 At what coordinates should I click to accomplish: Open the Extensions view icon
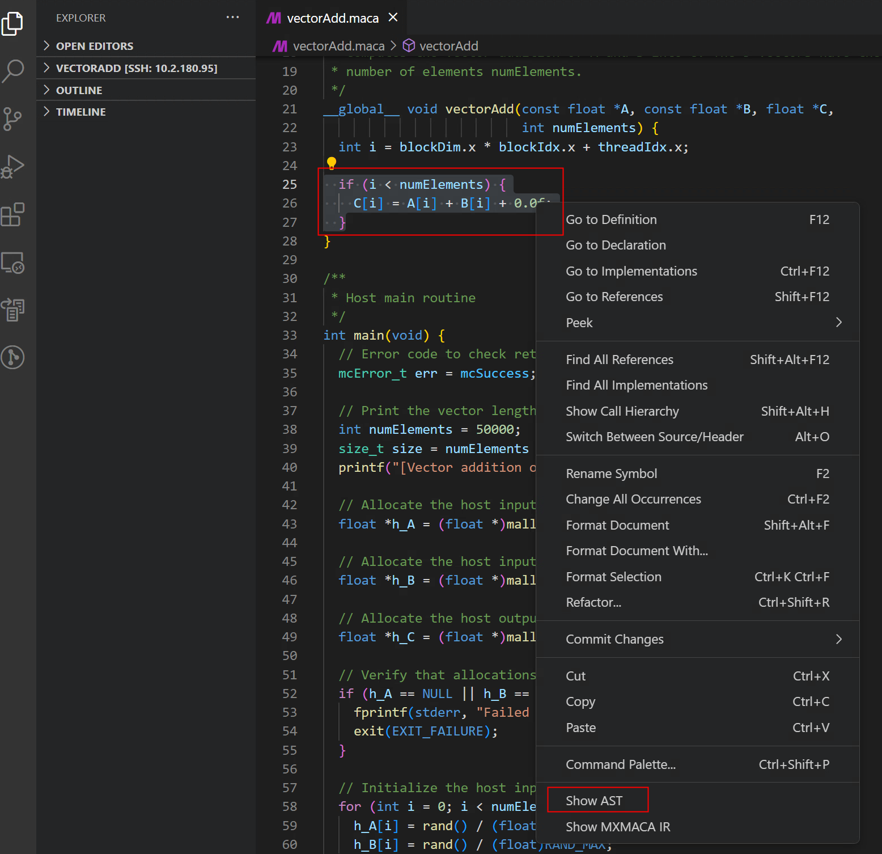pos(12,214)
